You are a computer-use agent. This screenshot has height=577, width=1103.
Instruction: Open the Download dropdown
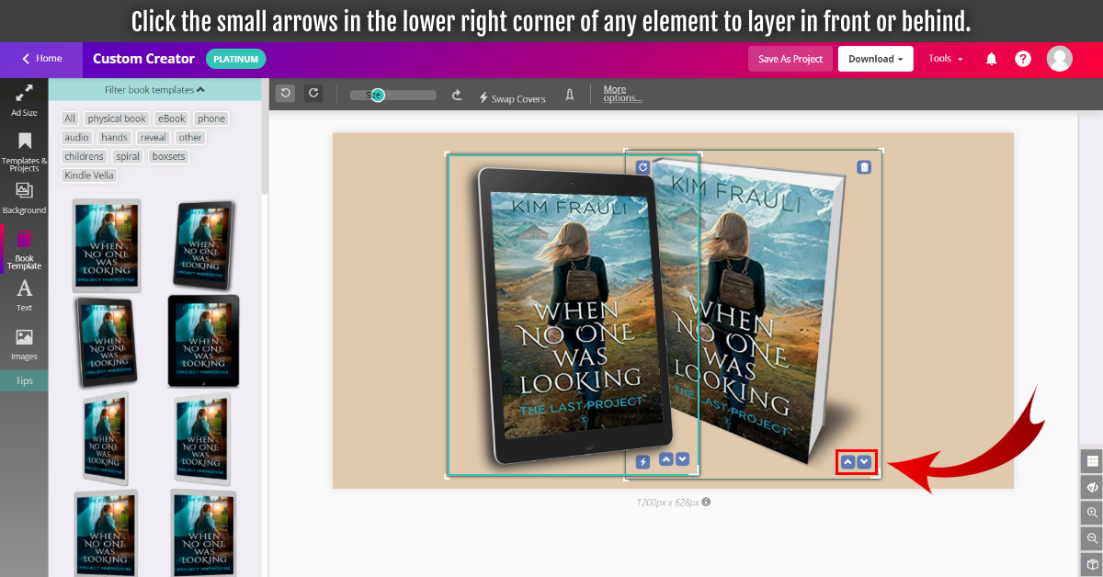(875, 59)
